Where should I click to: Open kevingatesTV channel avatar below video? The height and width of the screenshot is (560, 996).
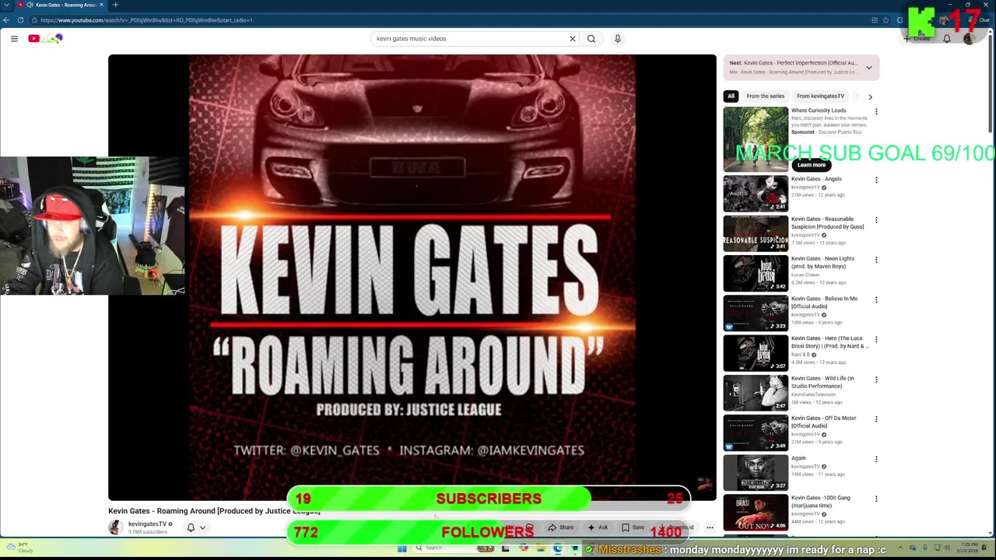pyautogui.click(x=115, y=527)
